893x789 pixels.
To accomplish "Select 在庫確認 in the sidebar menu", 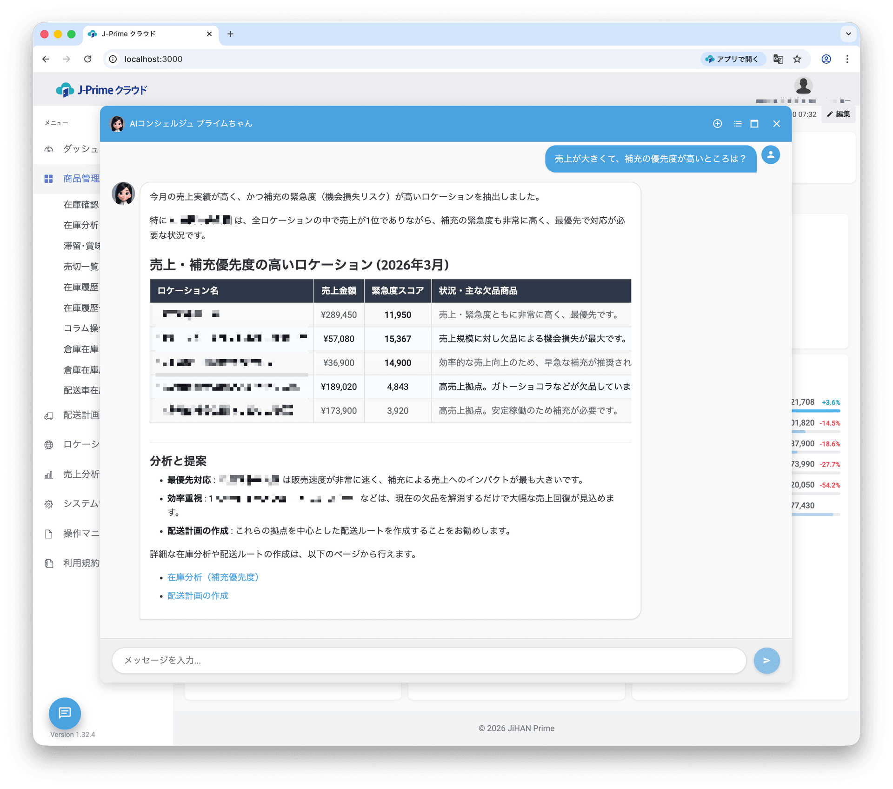I will coord(81,205).
